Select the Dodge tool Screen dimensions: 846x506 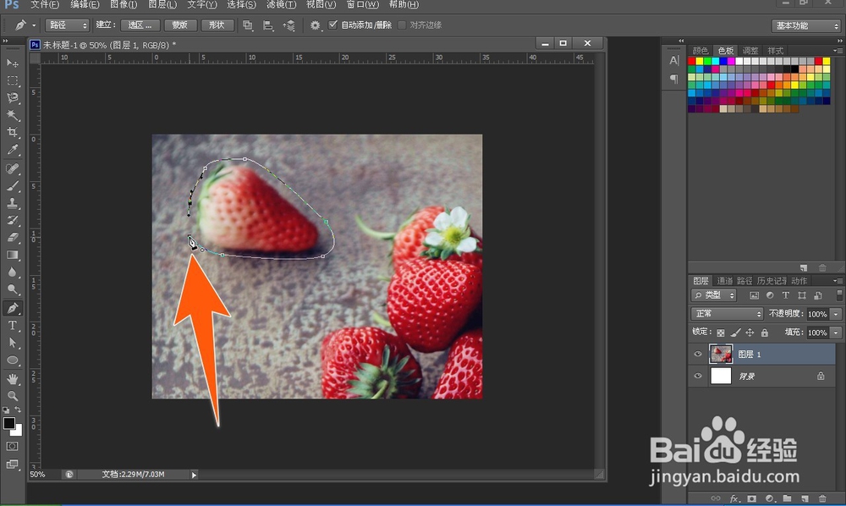pyautogui.click(x=13, y=289)
